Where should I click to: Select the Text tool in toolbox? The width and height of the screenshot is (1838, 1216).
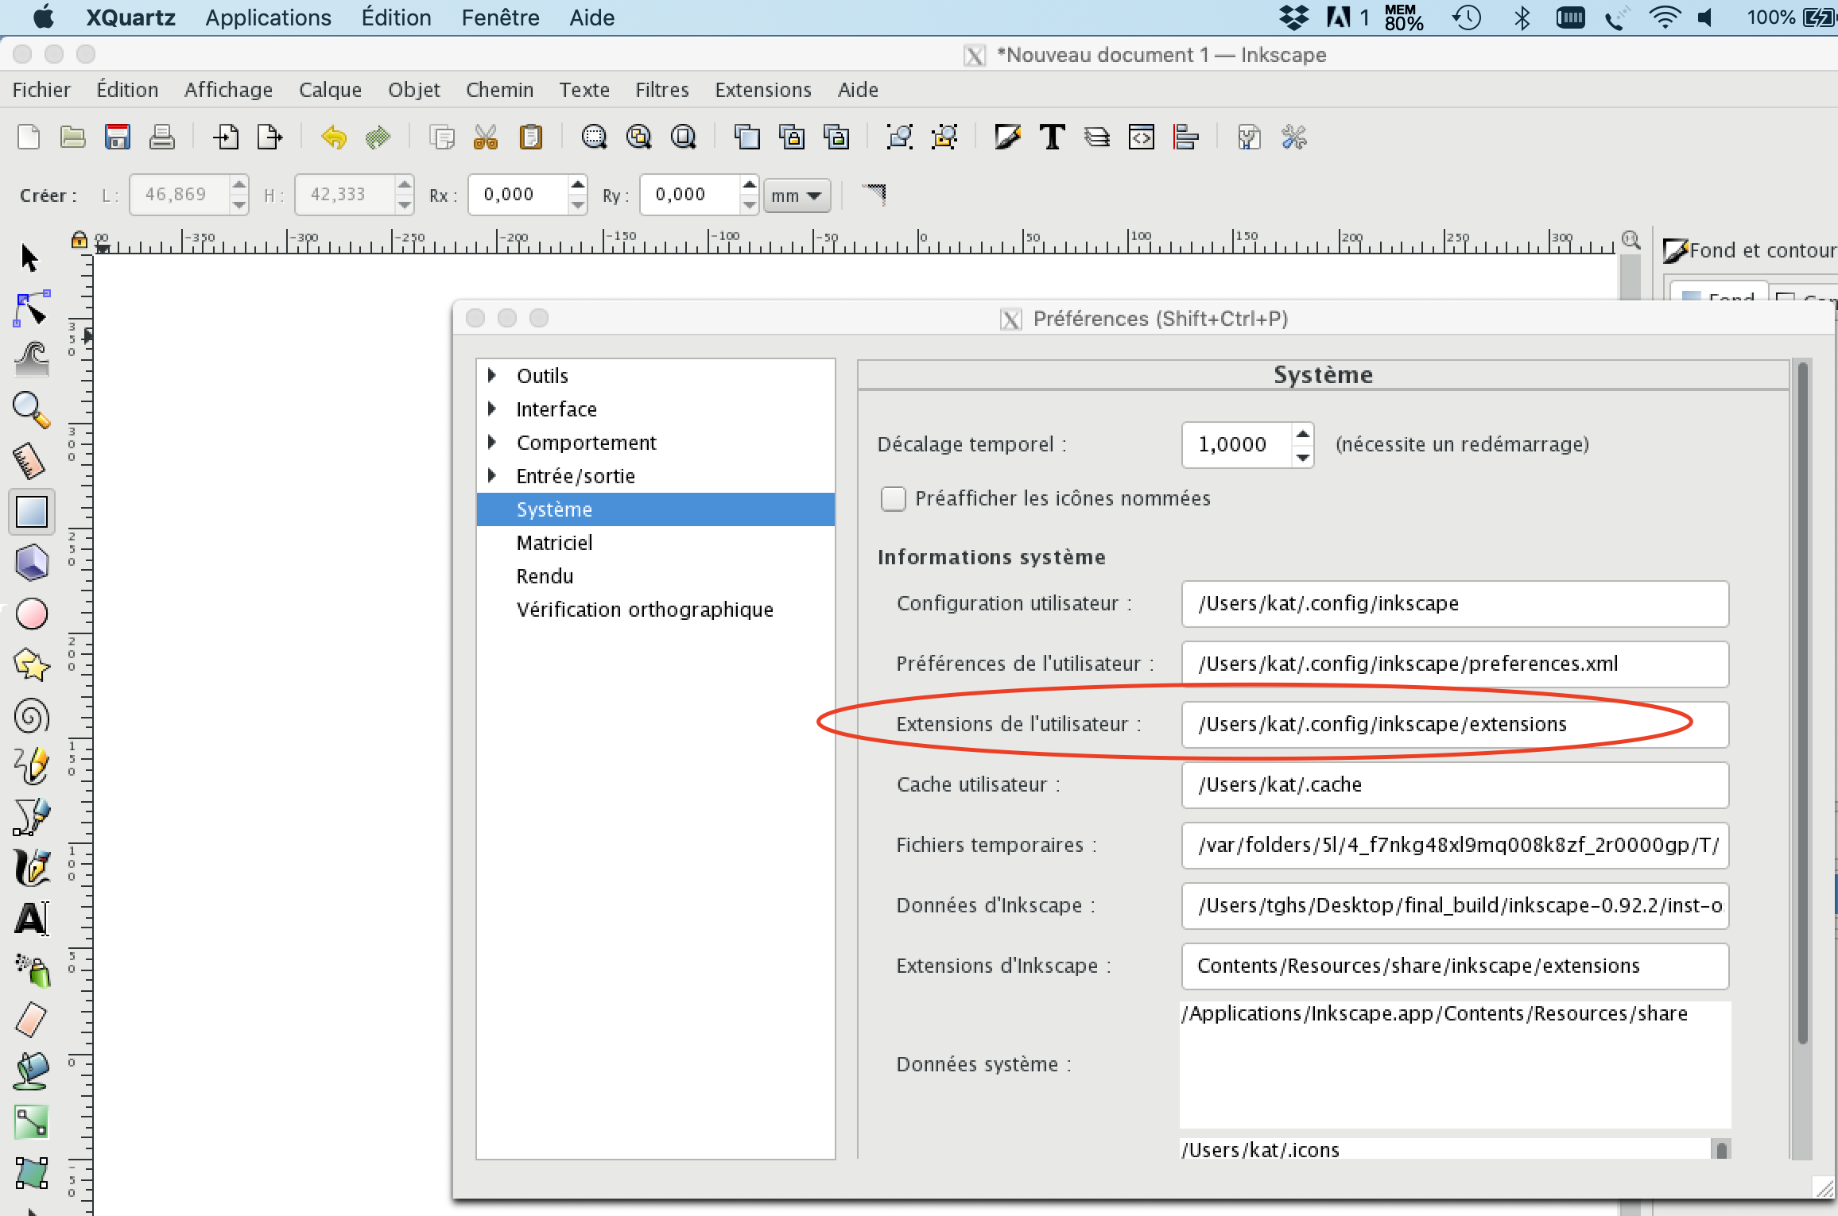tap(32, 919)
